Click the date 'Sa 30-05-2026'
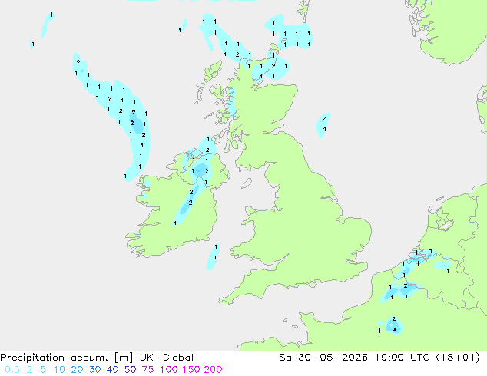 point(323,358)
